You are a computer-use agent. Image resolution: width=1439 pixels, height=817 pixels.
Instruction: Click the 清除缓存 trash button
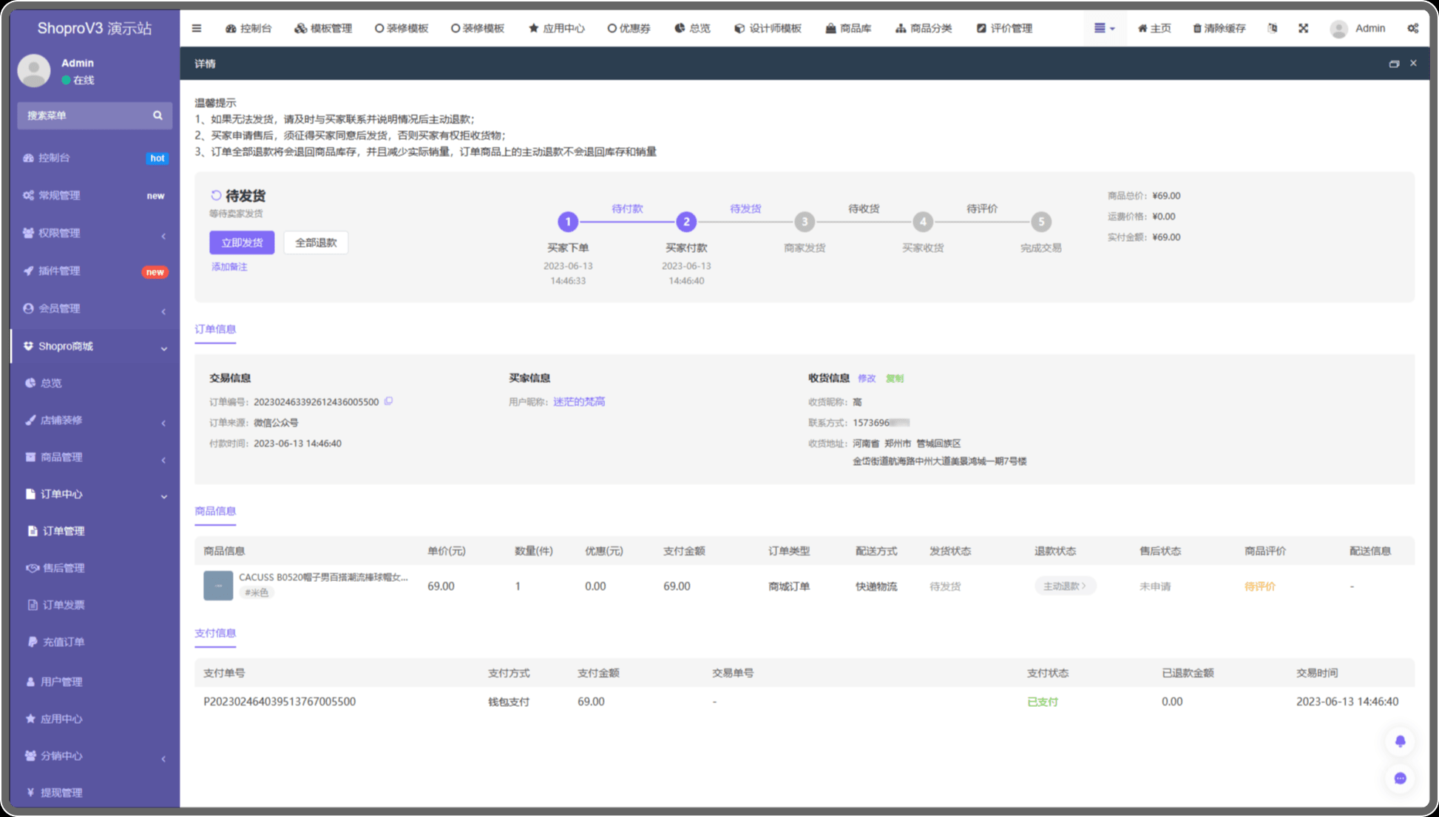coord(1219,28)
